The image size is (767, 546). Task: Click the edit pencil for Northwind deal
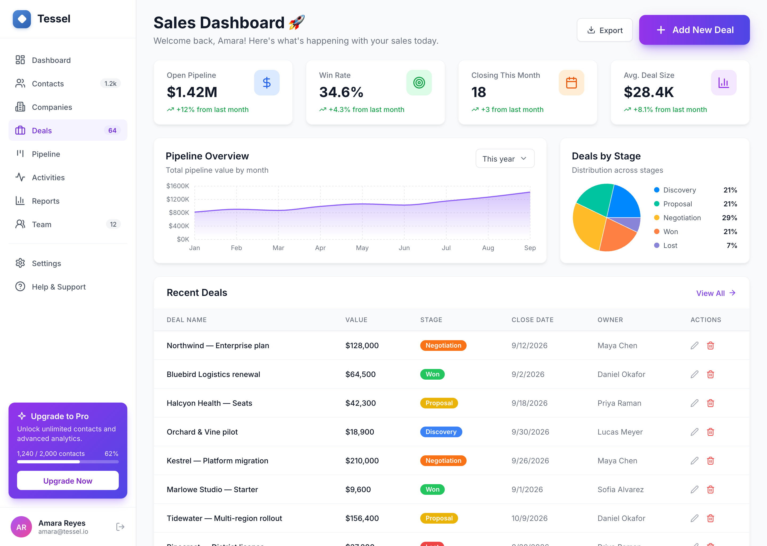(694, 345)
